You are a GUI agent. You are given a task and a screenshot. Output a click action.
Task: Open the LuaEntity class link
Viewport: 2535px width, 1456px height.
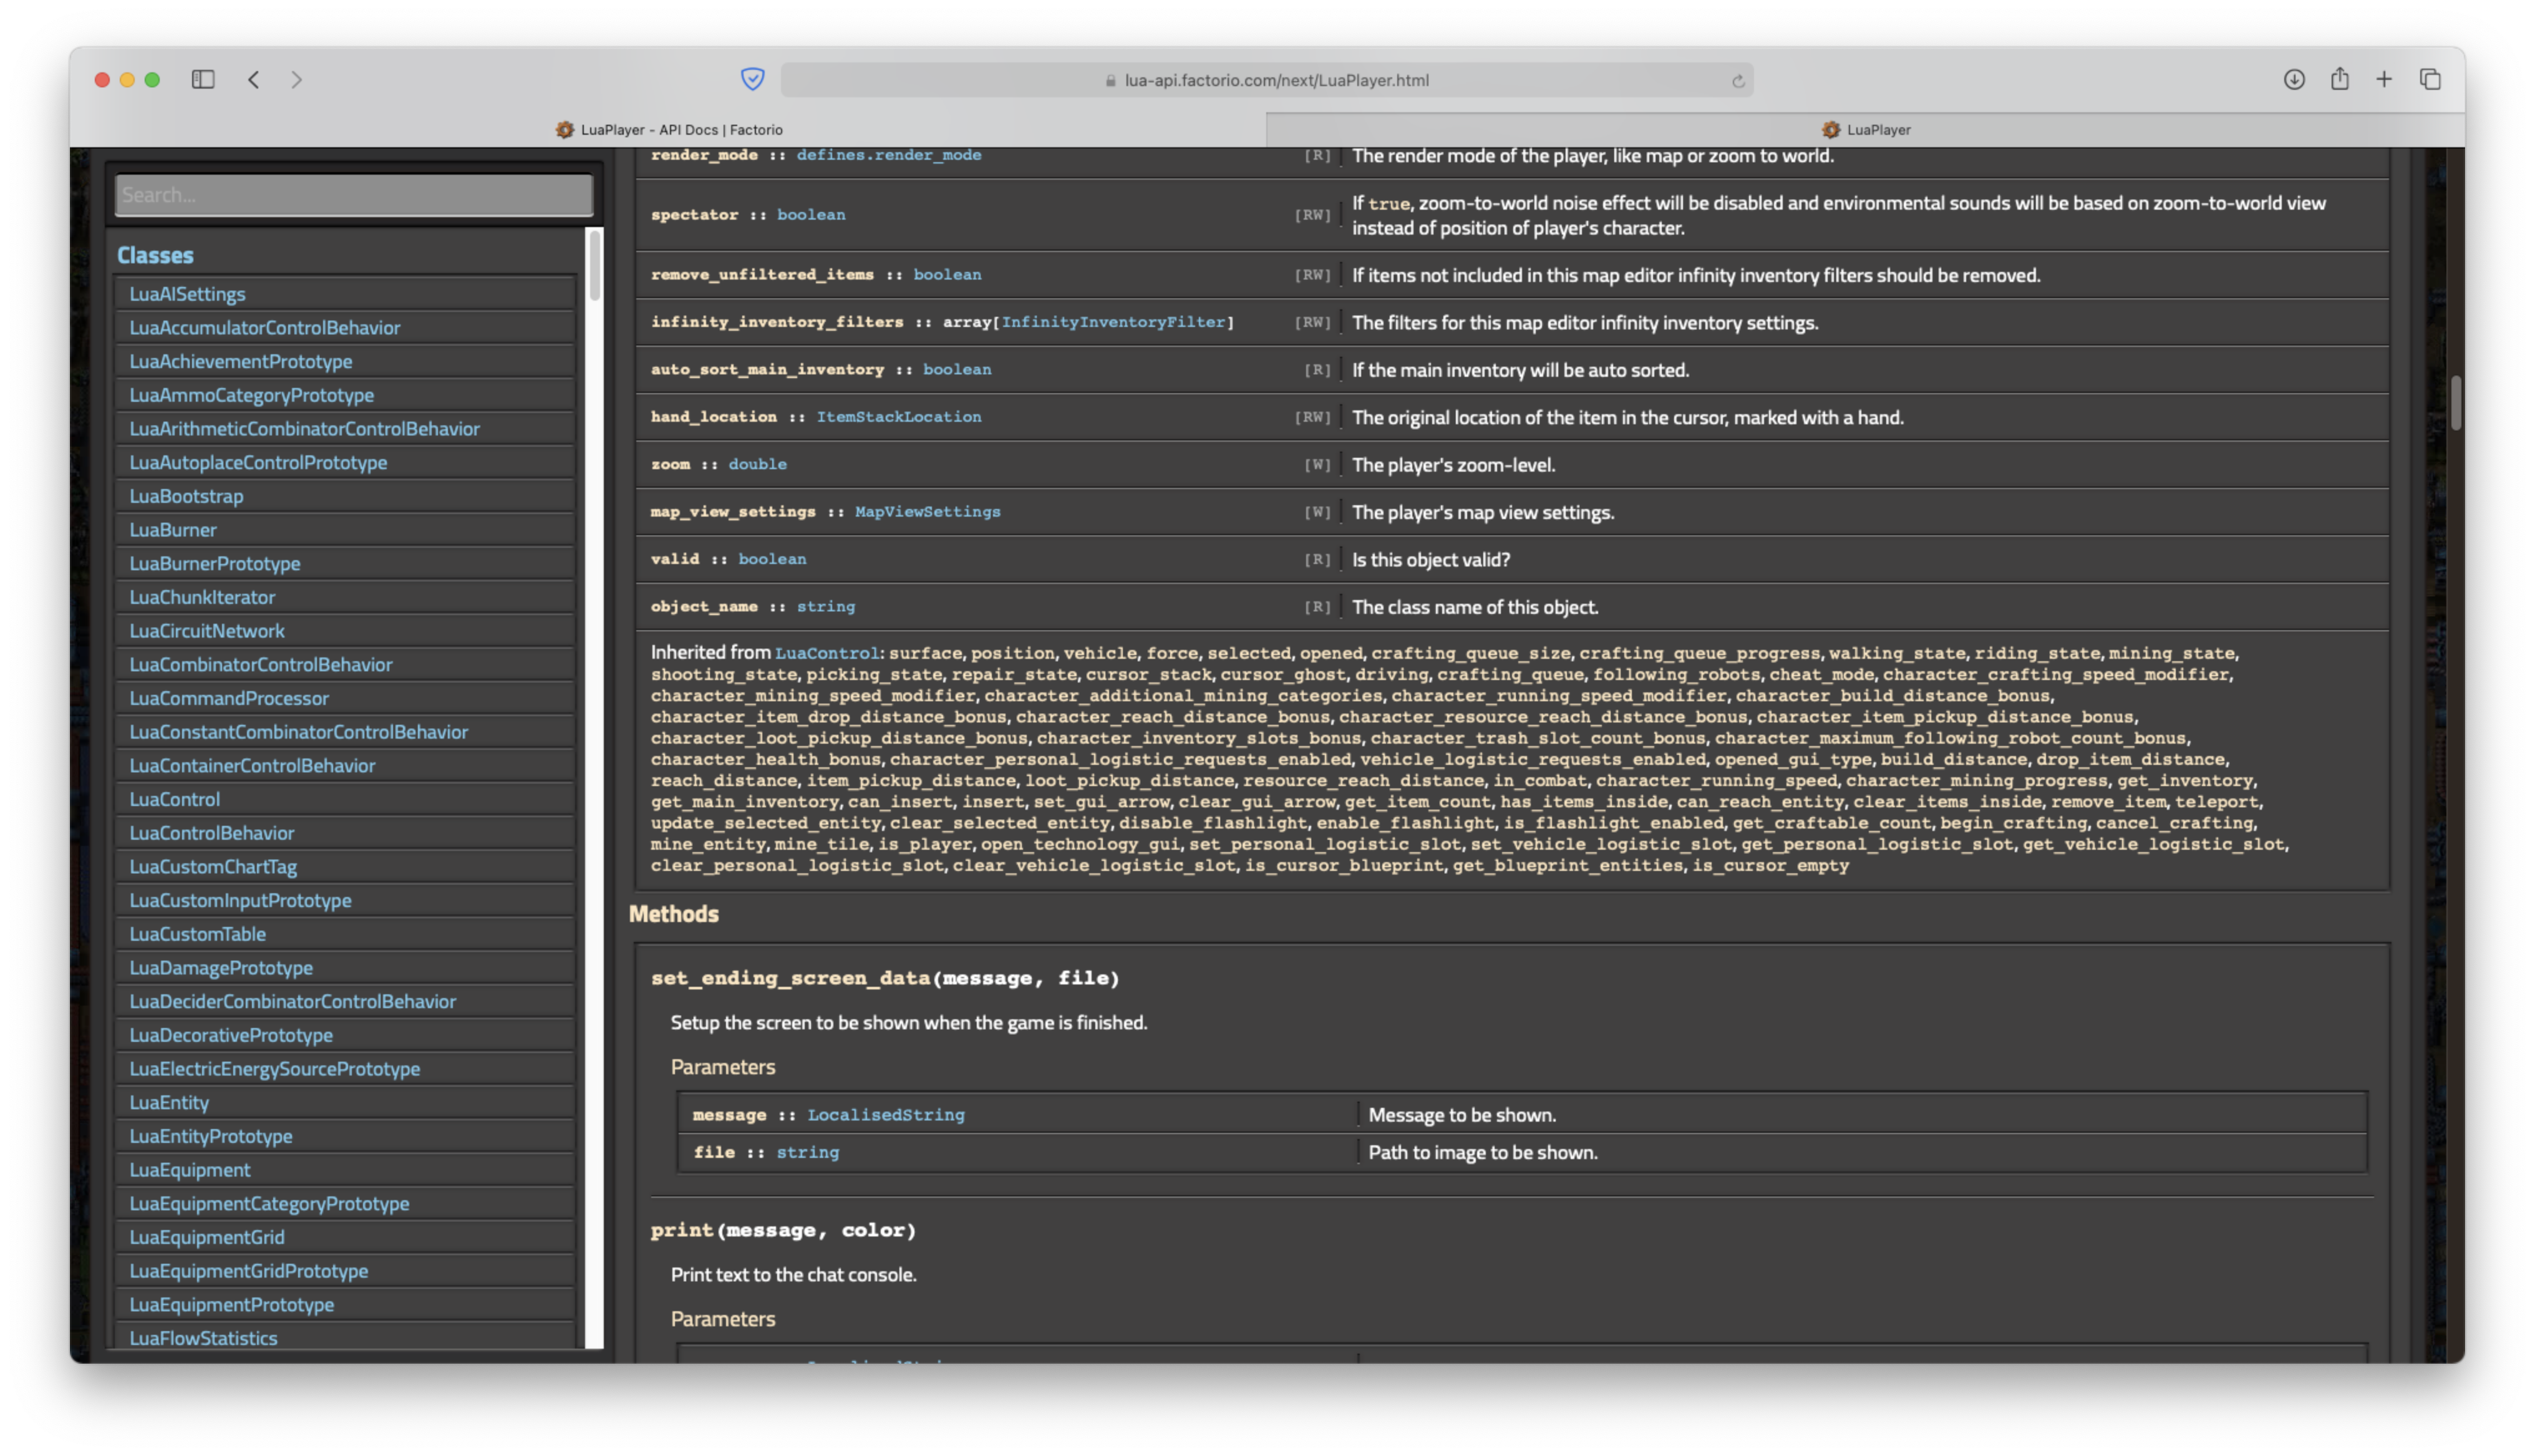pyautogui.click(x=169, y=1102)
